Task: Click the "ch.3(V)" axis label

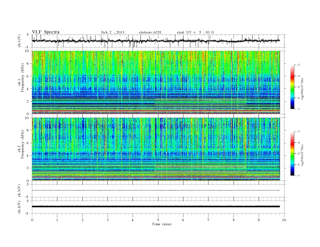Action: (19, 191)
